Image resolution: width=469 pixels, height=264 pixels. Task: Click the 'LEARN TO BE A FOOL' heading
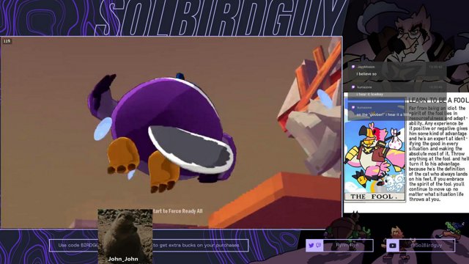click(438, 100)
